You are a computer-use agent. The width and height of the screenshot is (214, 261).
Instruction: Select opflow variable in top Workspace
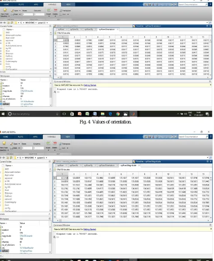pyautogui.click(x=6, y=104)
